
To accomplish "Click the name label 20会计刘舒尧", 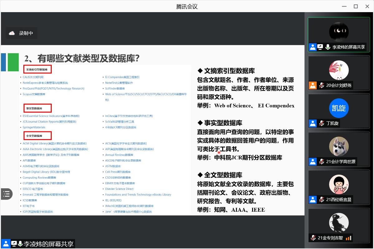I will pos(339,85).
